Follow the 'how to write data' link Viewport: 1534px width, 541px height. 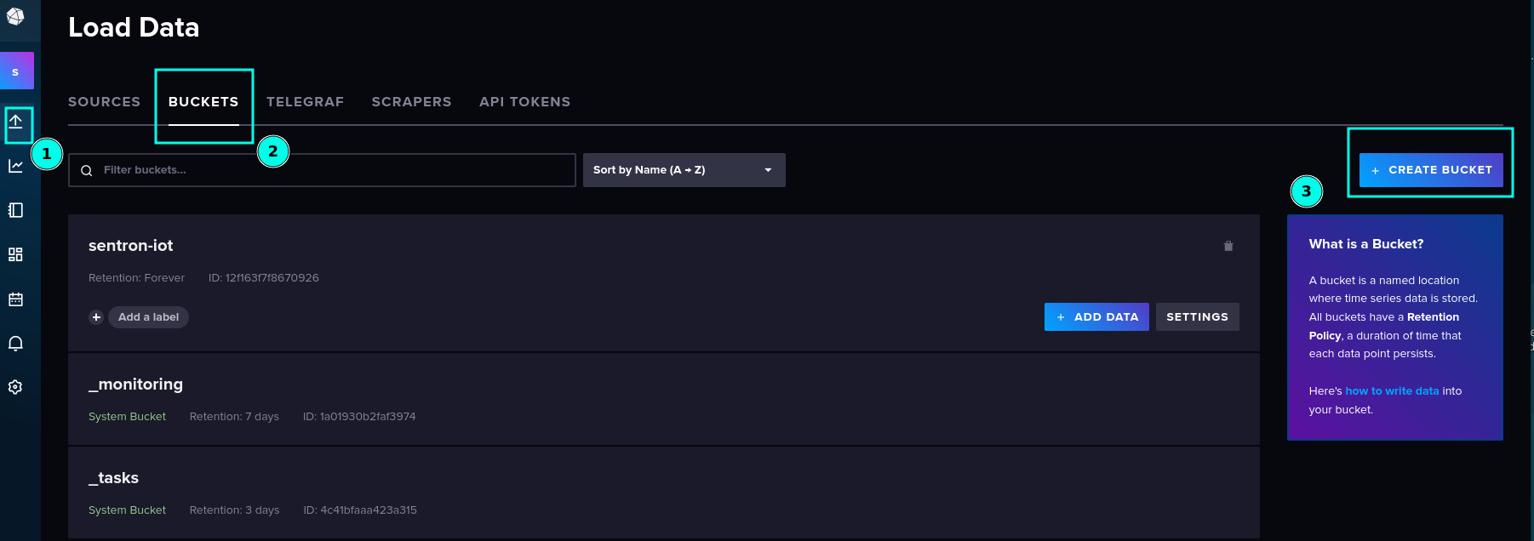1392,391
